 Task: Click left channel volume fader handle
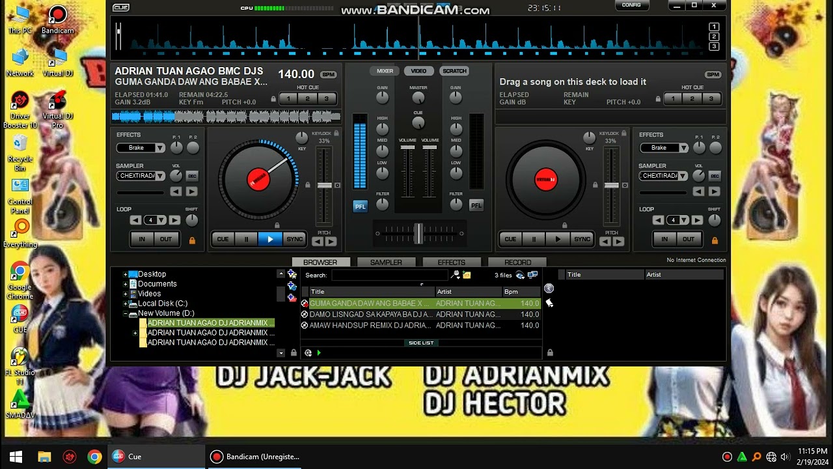(407, 149)
